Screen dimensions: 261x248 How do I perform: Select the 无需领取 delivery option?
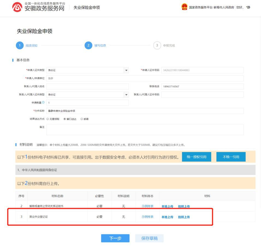[x=48, y=119]
